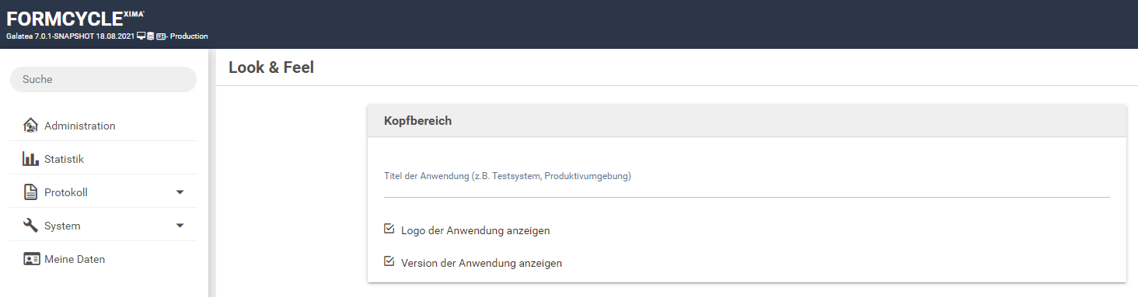This screenshot has width=1138, height=297.
Task: Go to Meine Daten page
Action: coord(103,259)
